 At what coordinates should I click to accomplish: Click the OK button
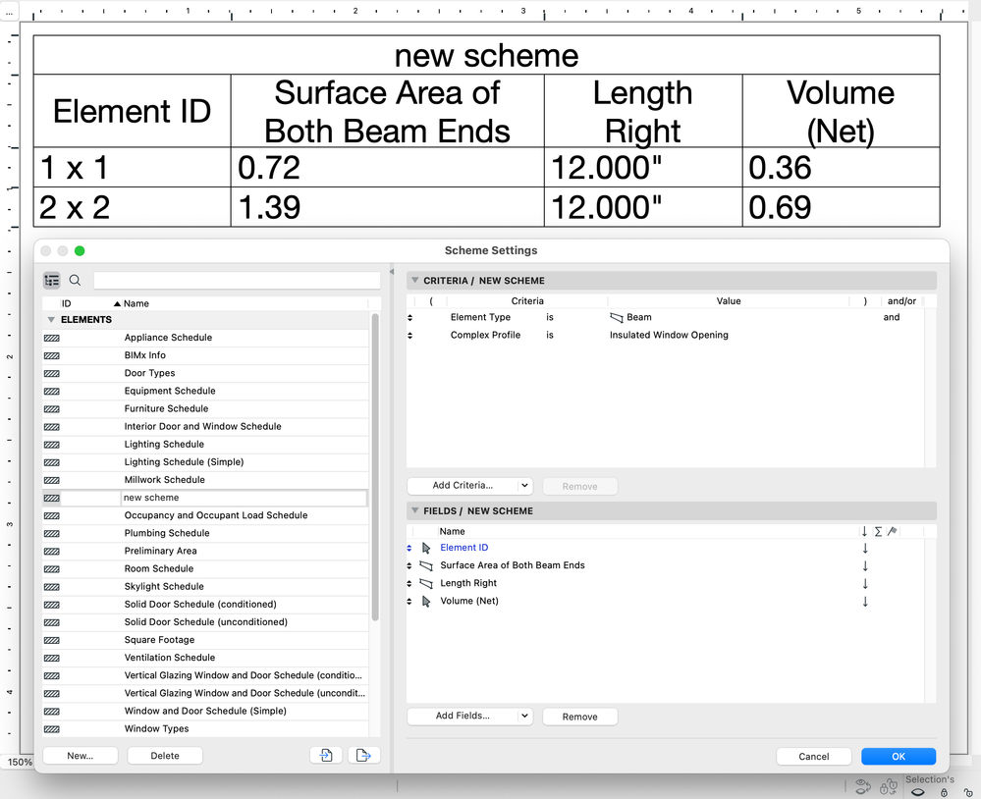(x=899, y=756)
